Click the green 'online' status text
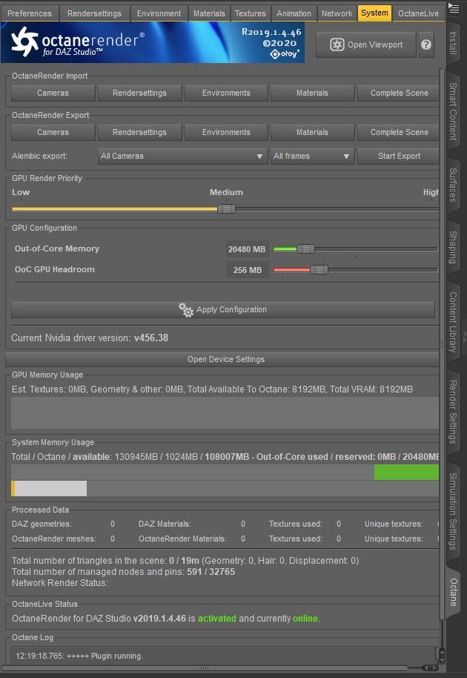The height and width of the screenshot is (678, 467). pyautogui.click(x=305, y=619)
